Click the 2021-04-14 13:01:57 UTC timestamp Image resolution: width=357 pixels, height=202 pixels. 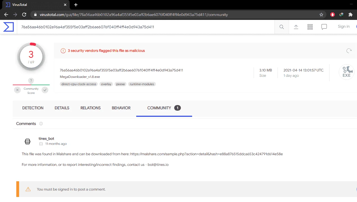pyautogui.click(x=303, y=70)
